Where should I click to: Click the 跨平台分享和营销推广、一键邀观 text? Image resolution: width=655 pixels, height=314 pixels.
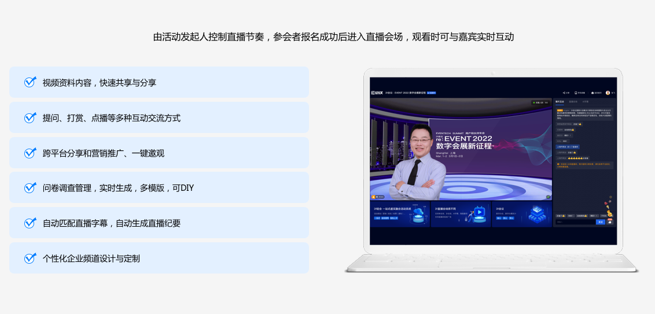coord(104,153)
